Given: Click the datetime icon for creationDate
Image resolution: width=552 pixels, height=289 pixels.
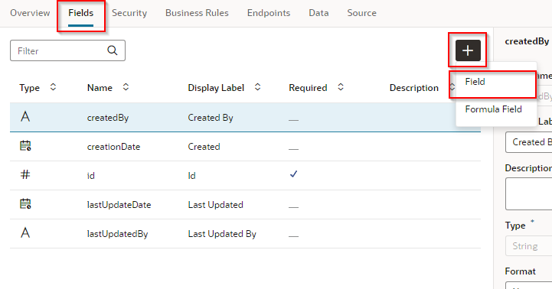Looking at the screenshot, I should point(25,145).
